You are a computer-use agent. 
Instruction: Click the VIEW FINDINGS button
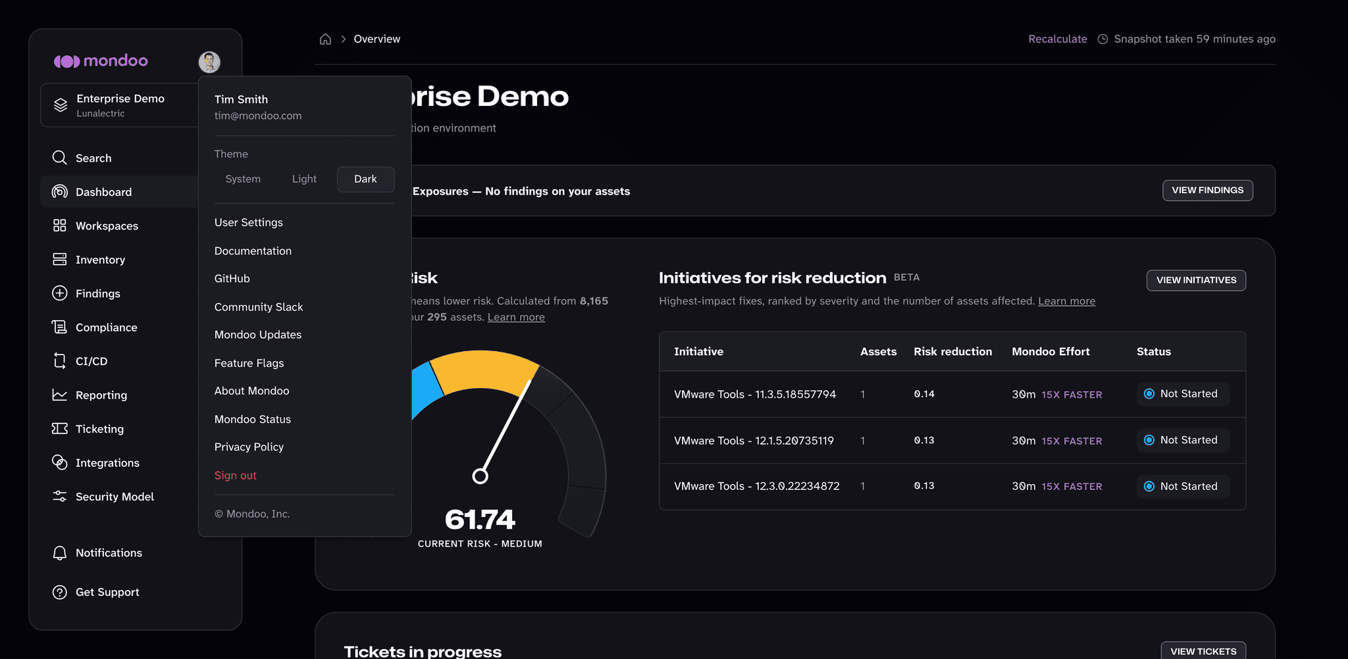coord(1208,190)
